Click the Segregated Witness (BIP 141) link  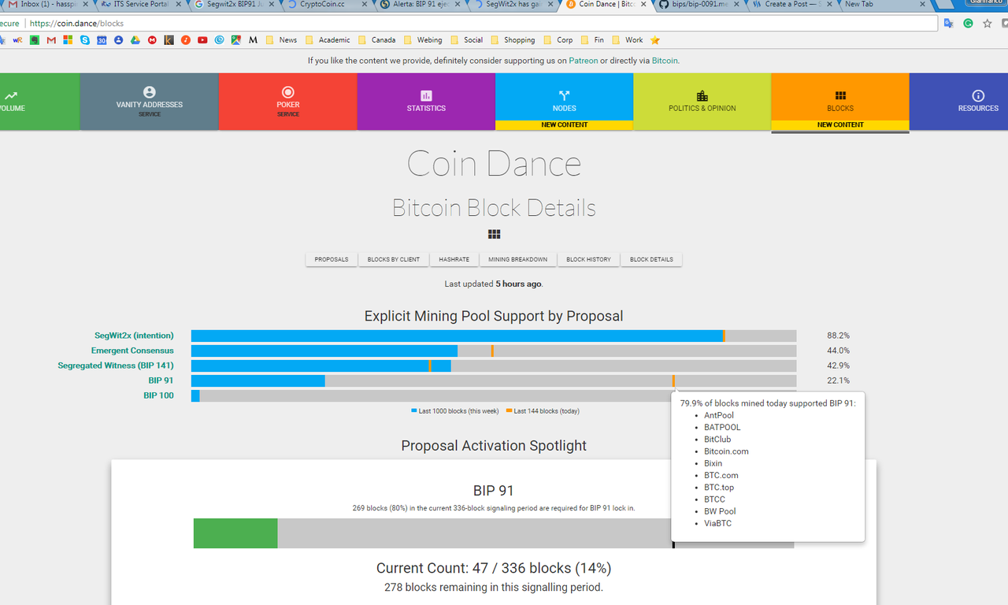pyautogui.click(x=116, y=366)
